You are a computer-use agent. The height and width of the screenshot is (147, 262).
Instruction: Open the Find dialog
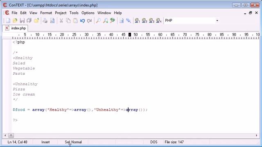point(98,21)
